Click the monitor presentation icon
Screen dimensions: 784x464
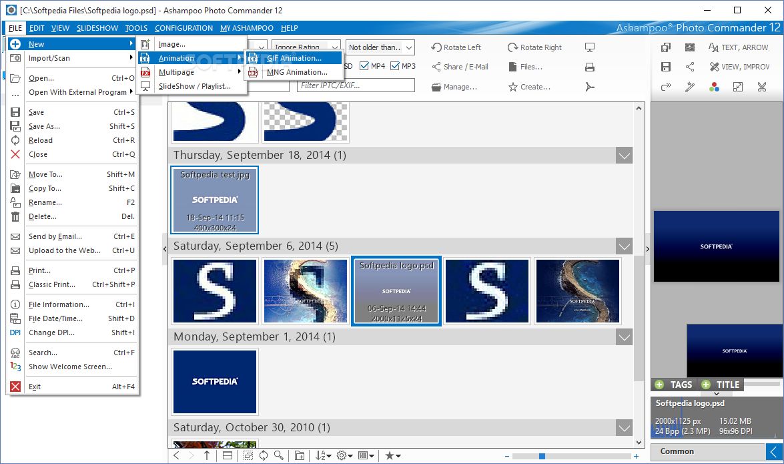pyautogui.click(x=590, y=47)
